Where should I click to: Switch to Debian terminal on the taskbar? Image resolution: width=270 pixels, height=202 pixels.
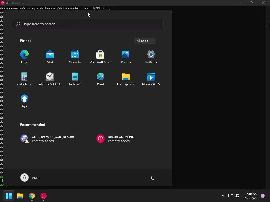(44, 196)
